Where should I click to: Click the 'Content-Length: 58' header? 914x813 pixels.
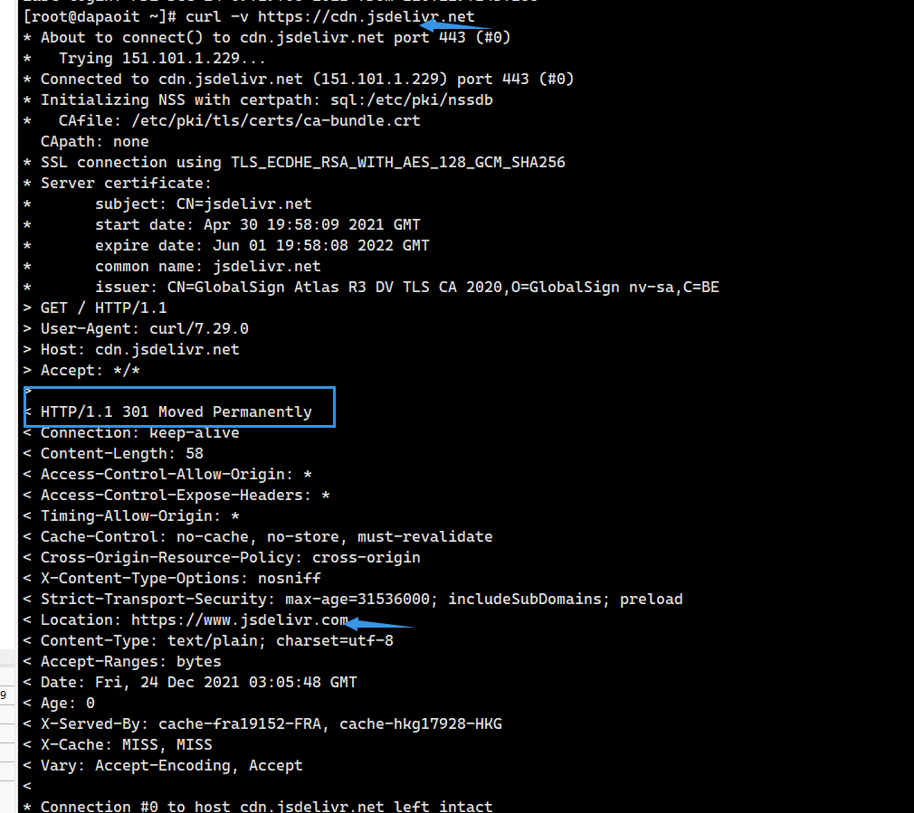coord(113,454)
